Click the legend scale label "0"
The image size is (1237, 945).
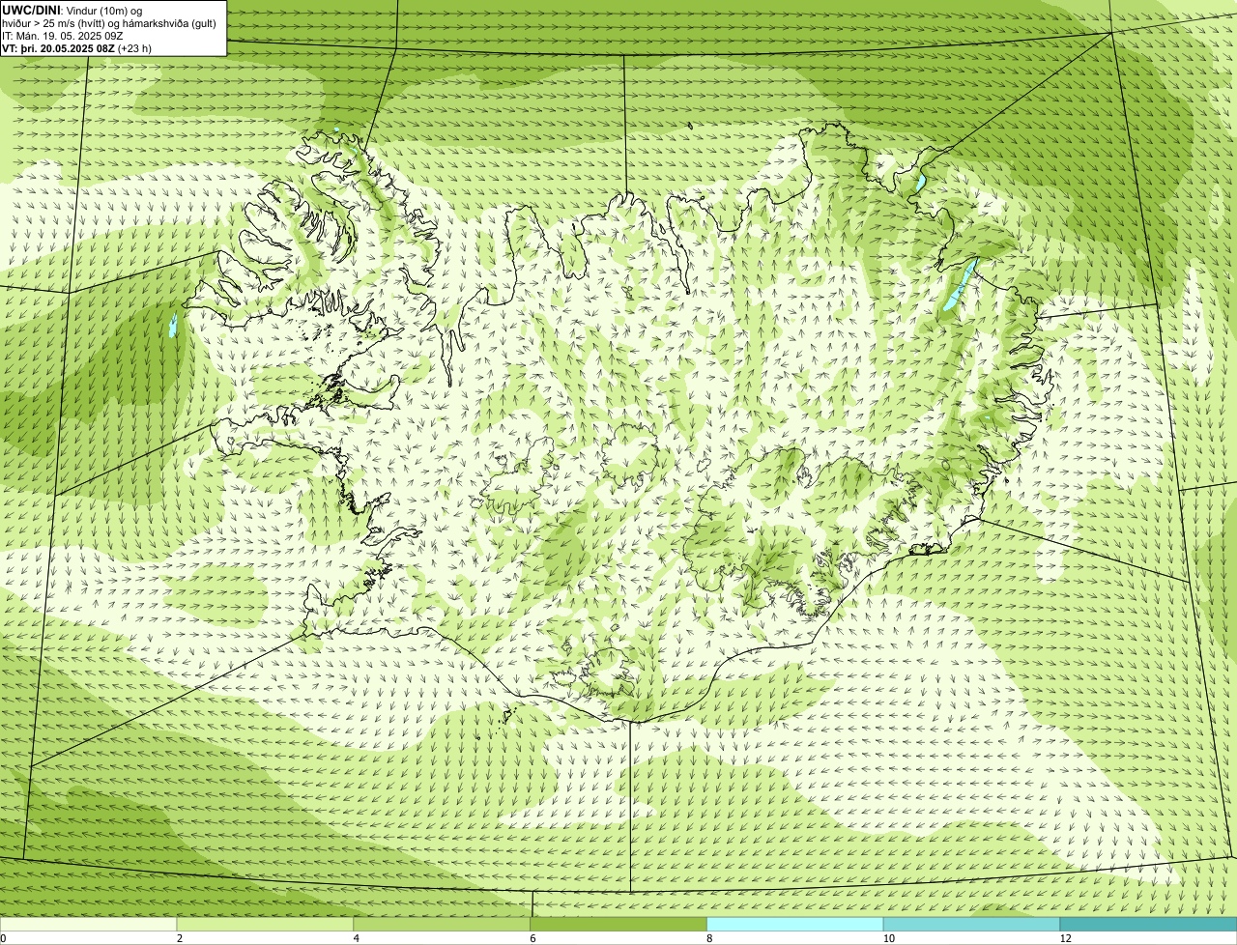pos(3,938)
